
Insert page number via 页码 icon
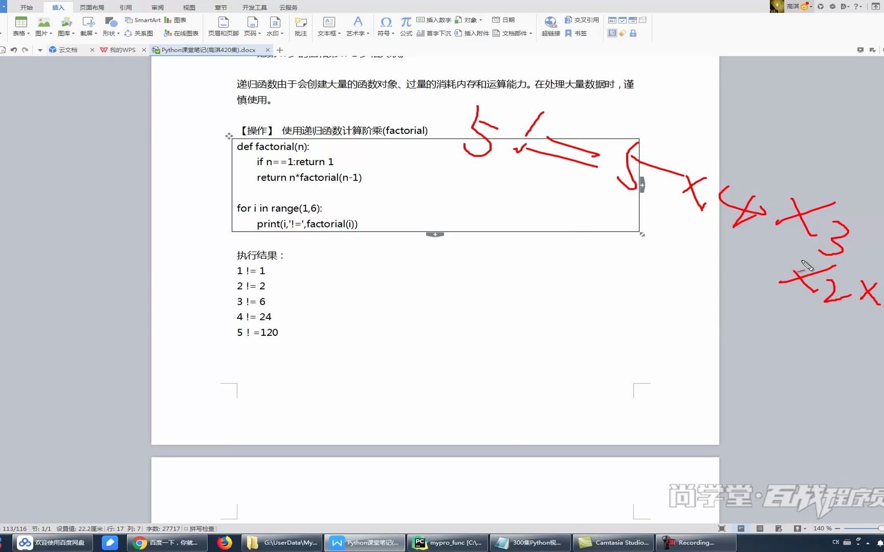click(x=252, y=22)
